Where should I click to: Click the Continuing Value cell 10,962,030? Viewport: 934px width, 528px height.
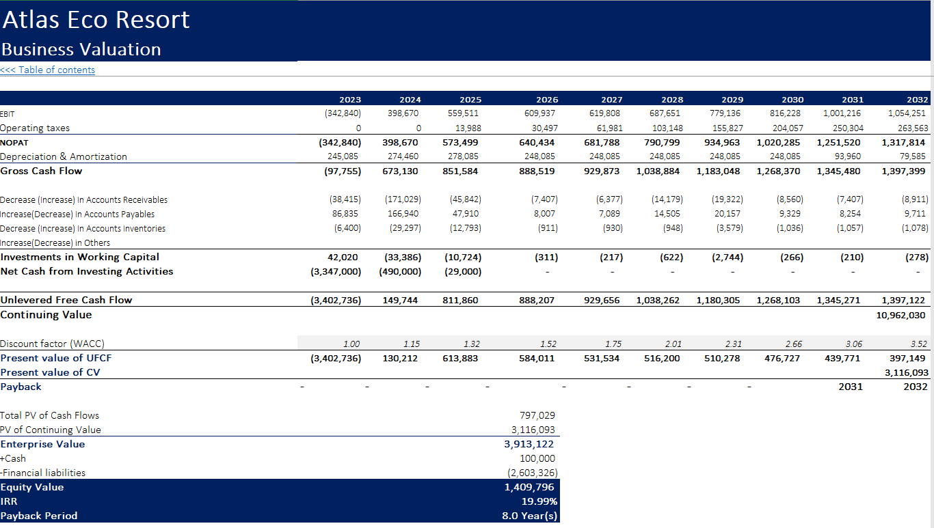[900, 315]
